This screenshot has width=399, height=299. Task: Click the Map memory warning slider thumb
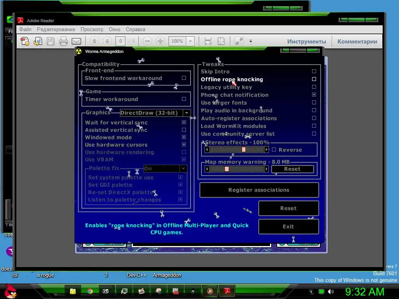(227, 169)
